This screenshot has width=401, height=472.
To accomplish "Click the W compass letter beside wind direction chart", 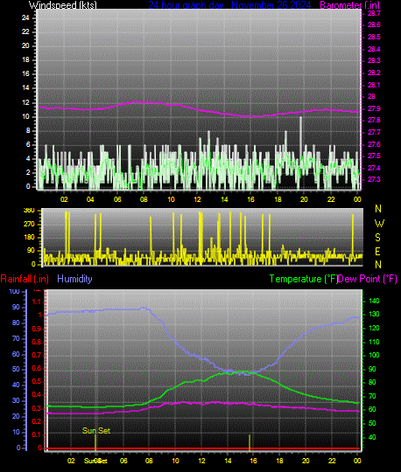I will tap(379, 224).
